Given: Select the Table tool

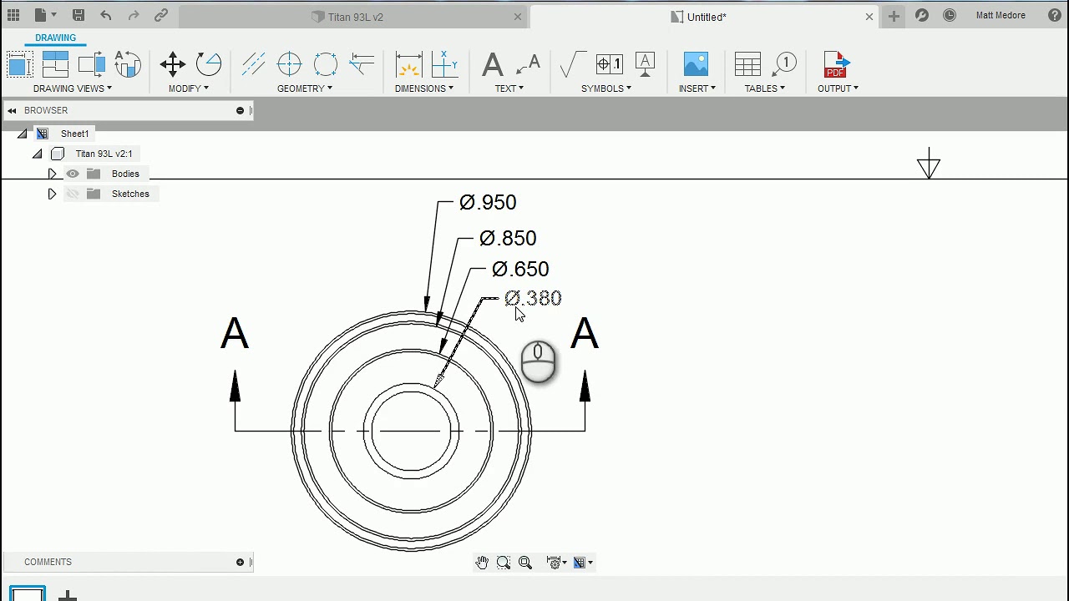Looking at the screenshot, I should (x=747, y=64).
